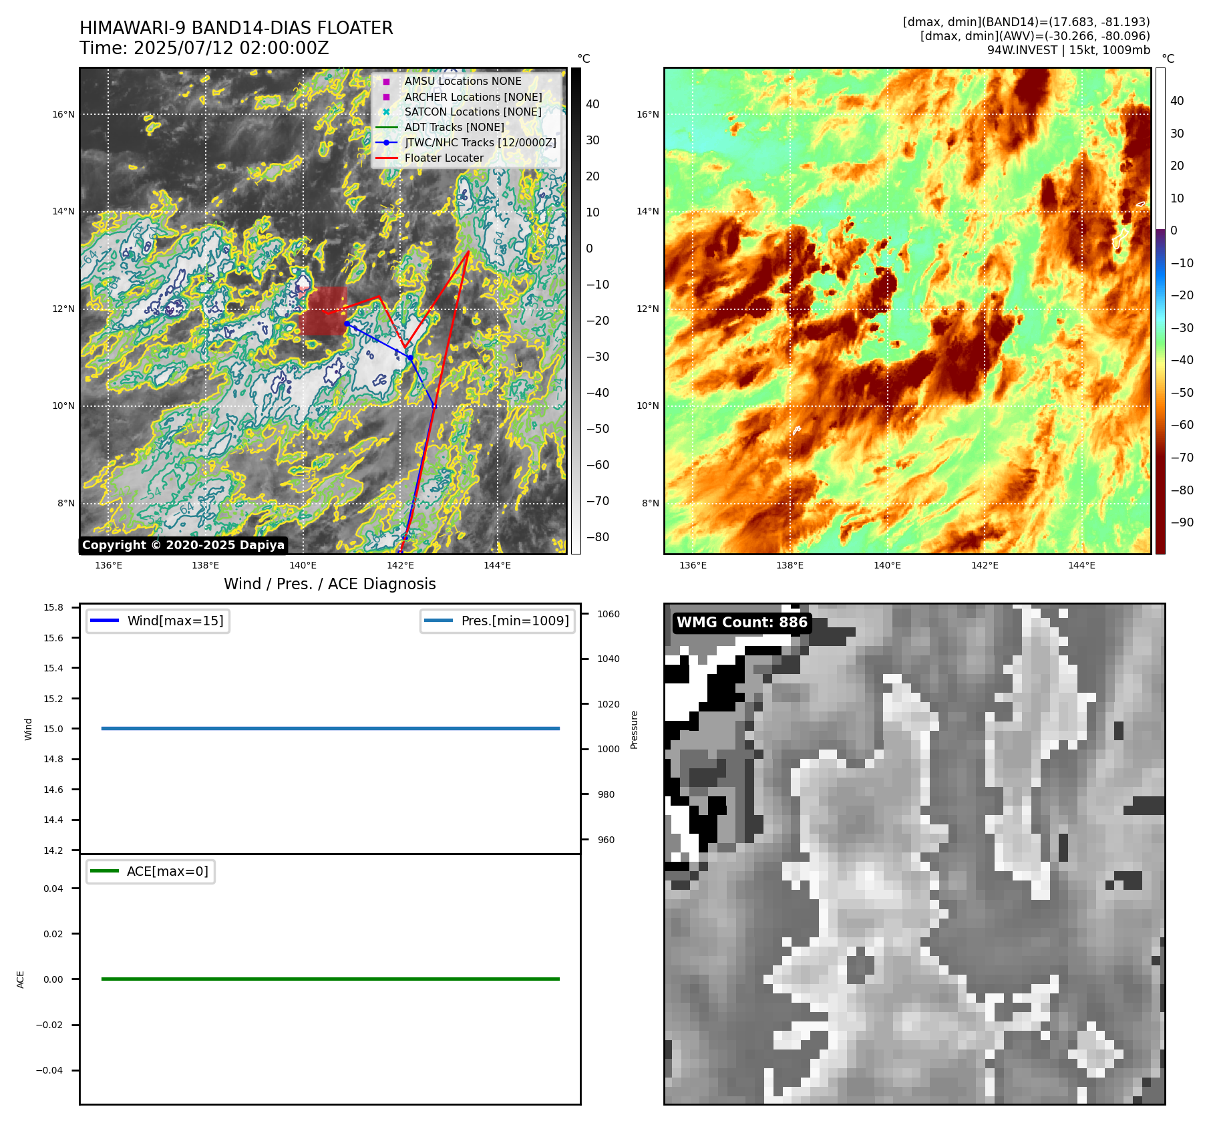Click the 144°E label under right map
1211x1129 pixels.
(1081, 565)
